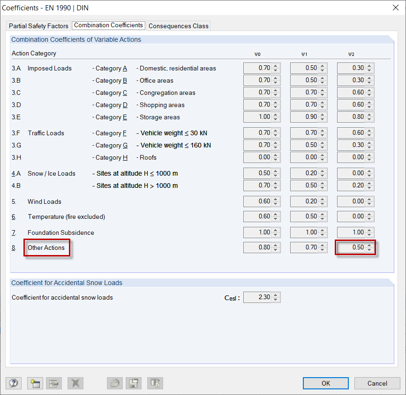
Task: Delete the selected coefficients set
Action: (x=75, y=383)
